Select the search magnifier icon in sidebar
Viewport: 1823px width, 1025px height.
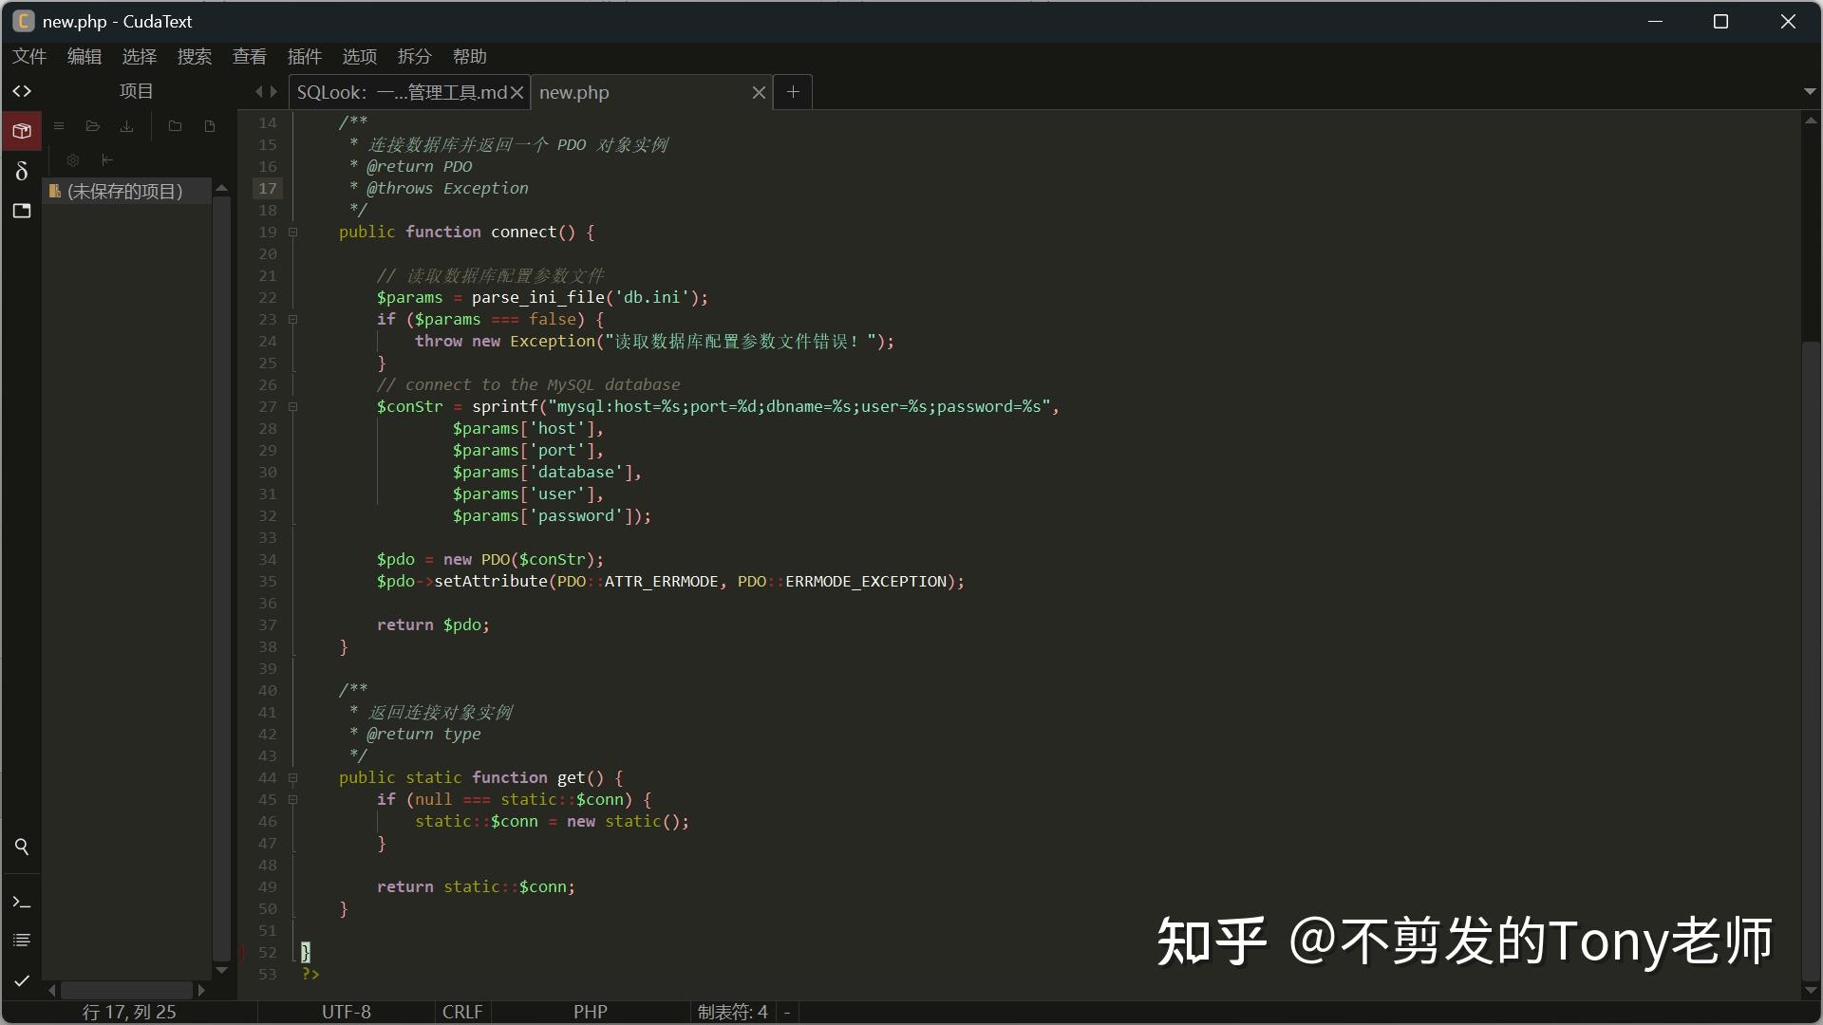[21, 847]
